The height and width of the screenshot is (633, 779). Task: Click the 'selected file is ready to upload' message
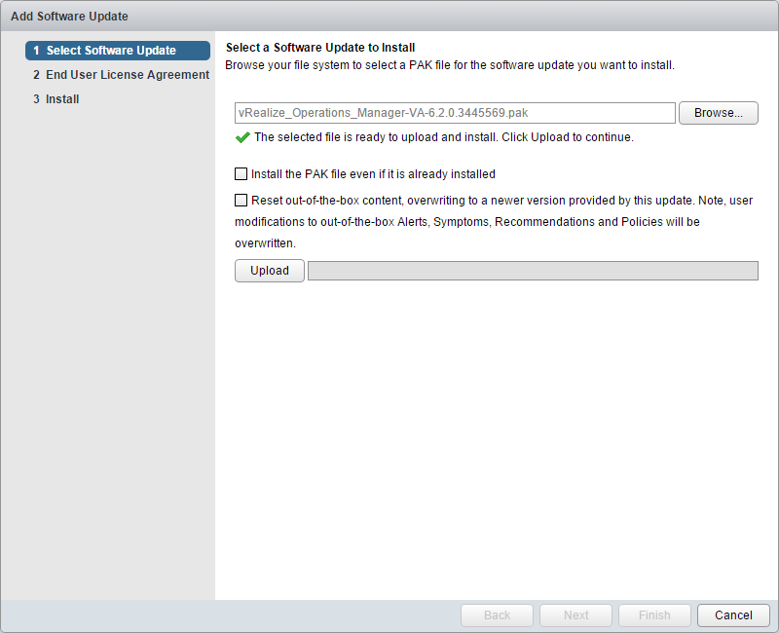[444, 137]
